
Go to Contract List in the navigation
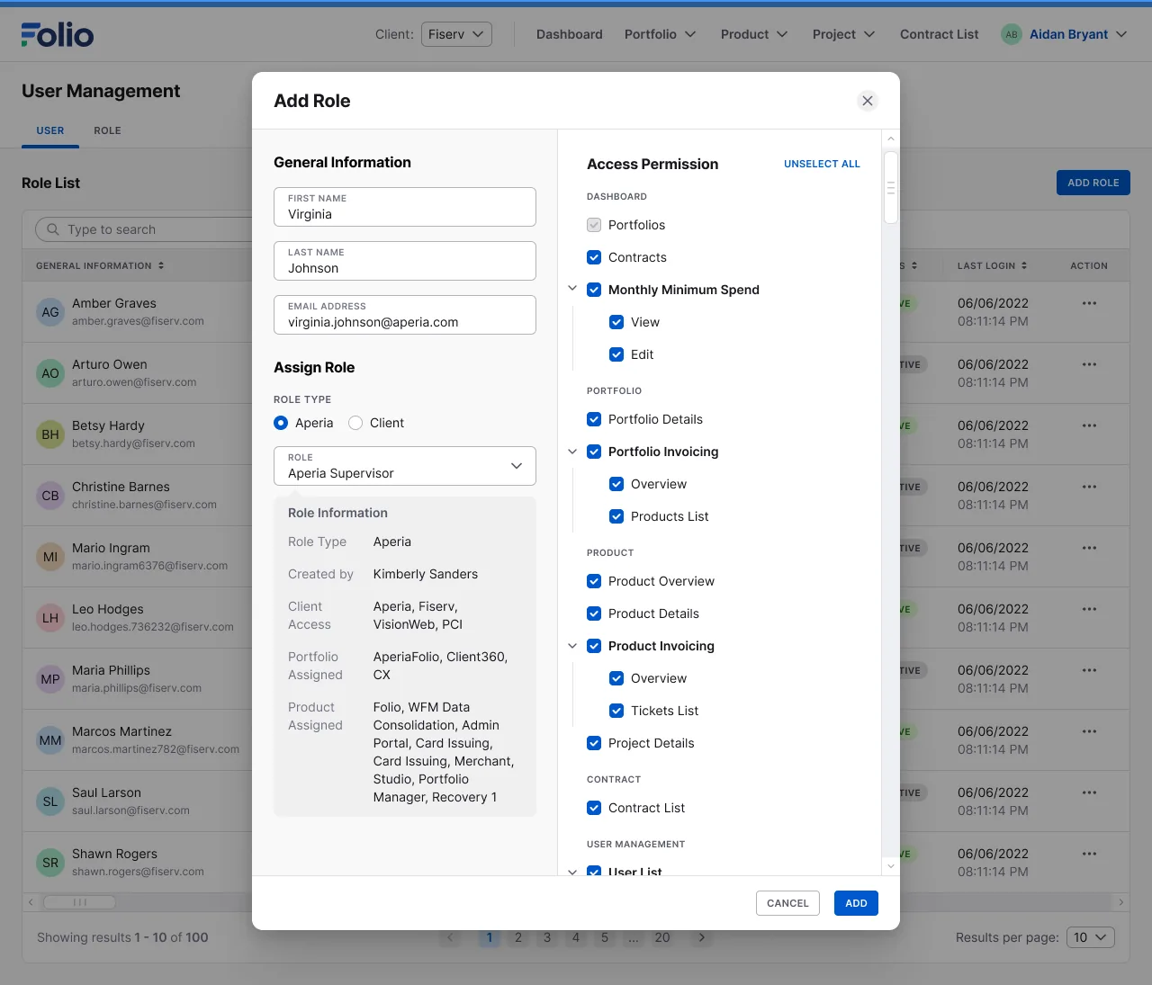point(939,34)
